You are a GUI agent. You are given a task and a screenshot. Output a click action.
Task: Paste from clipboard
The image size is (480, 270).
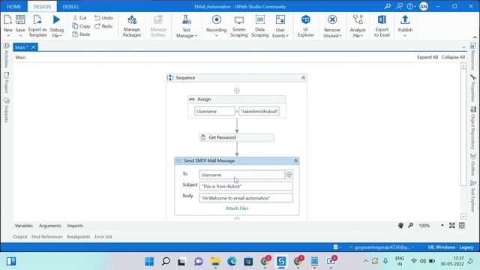pos(82,34)
